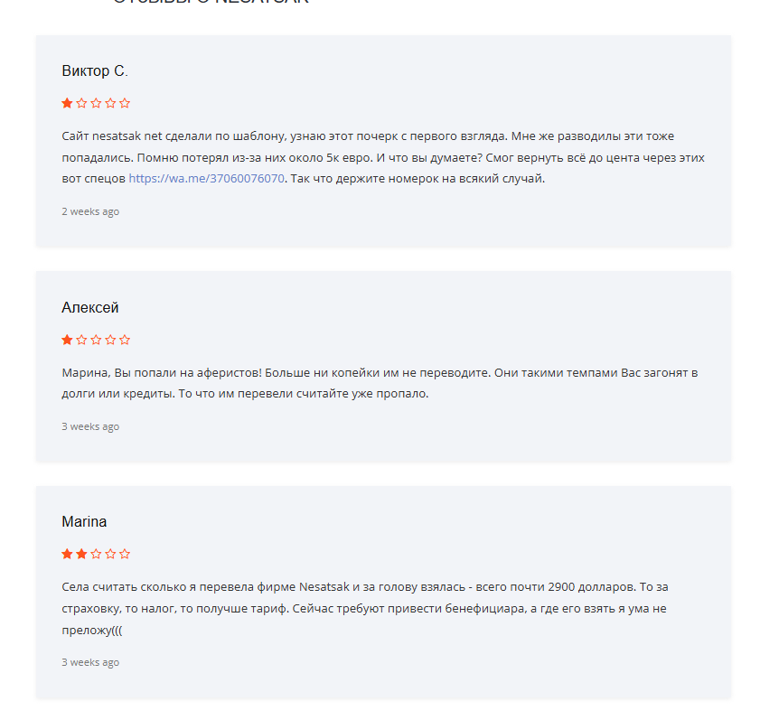Click the third star in Виктор С.'s rating
Screen dimensions: 760x720
coord(96,103)
